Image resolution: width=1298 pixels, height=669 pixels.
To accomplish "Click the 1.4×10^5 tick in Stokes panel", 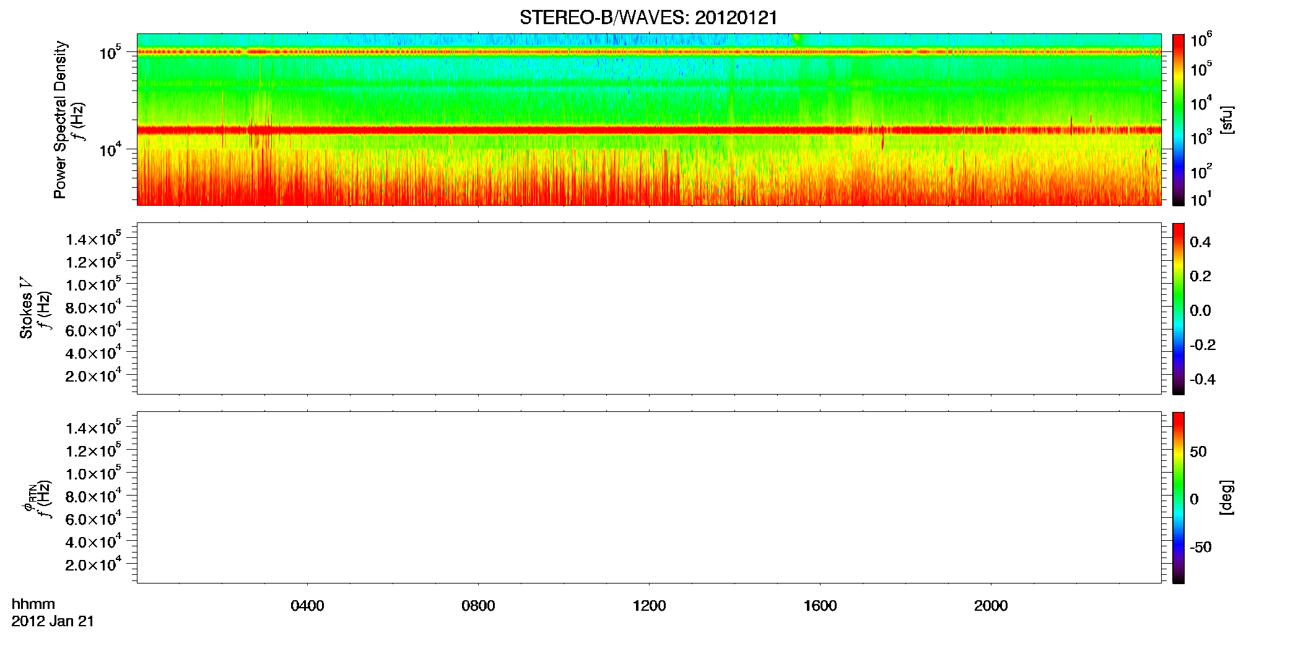I will [94, 238].
